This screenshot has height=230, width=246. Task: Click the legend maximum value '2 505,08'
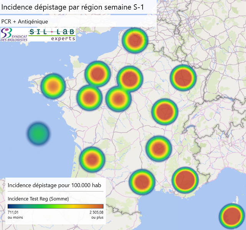96,212
